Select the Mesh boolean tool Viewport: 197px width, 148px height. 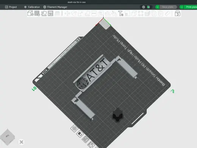pos(101,13)
